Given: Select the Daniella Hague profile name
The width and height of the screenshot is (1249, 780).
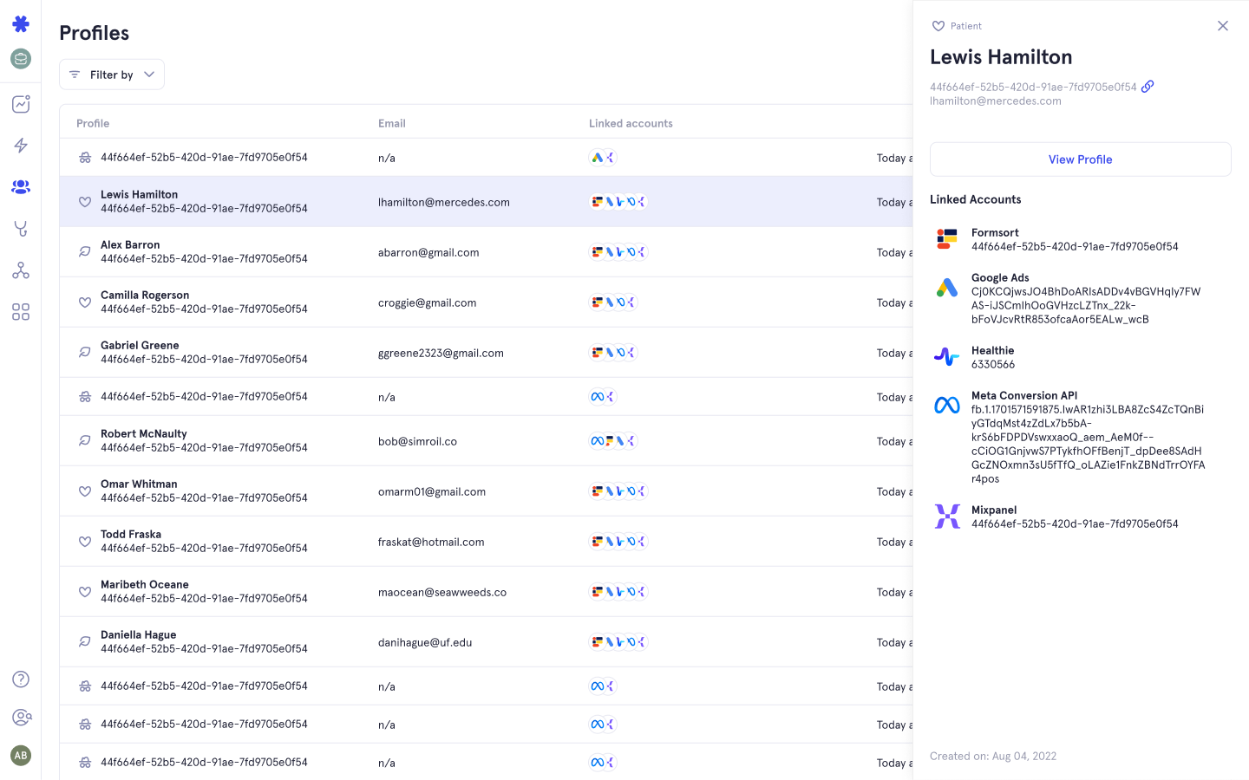Looking at the screenshot, I should 139,635.
